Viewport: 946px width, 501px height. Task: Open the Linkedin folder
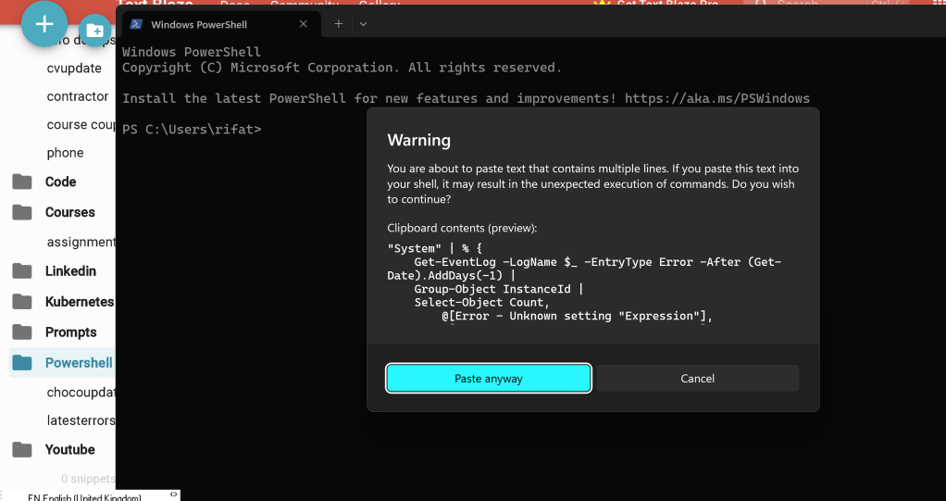point(70,271)
